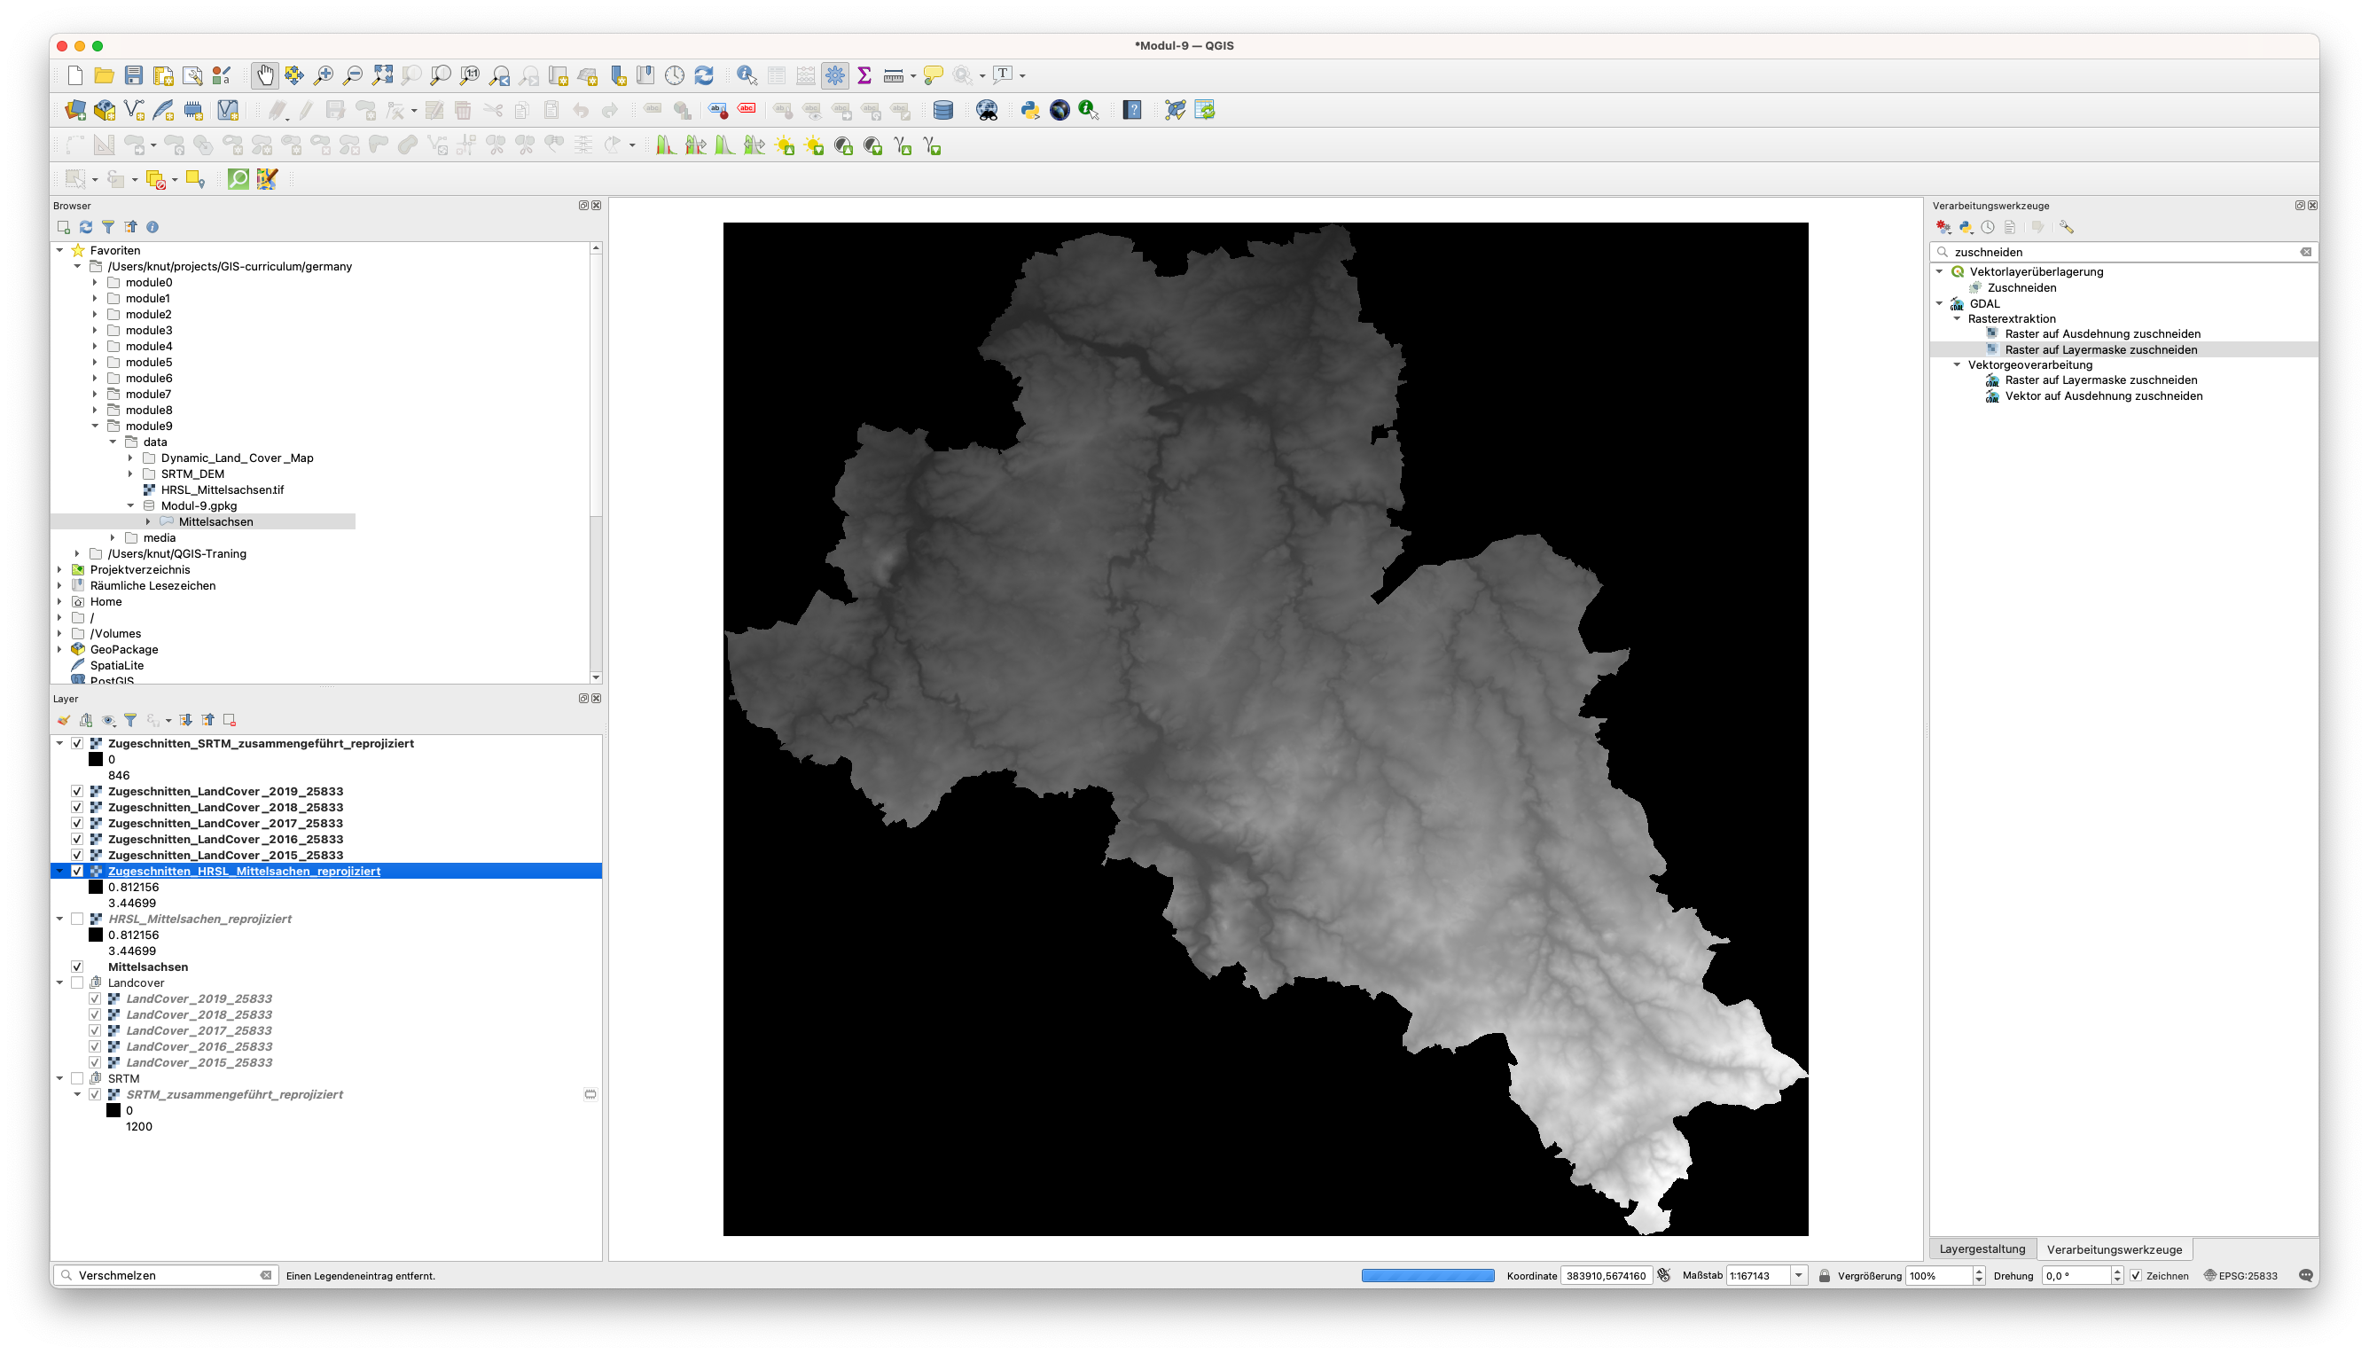The width and height of the screenshot is (2369, 1354).
Task: Collapse the Landcover layer group
Action: [x=59, y=983]
